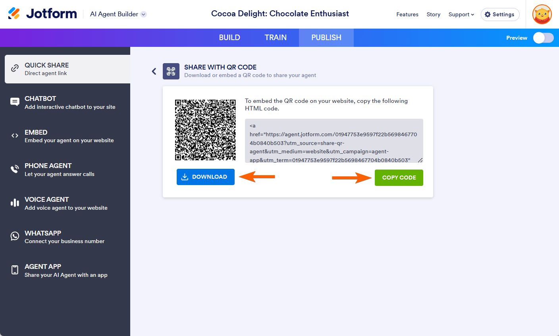
Task: Select PHONE AGENT title in the sidebar
Action: 48,166
